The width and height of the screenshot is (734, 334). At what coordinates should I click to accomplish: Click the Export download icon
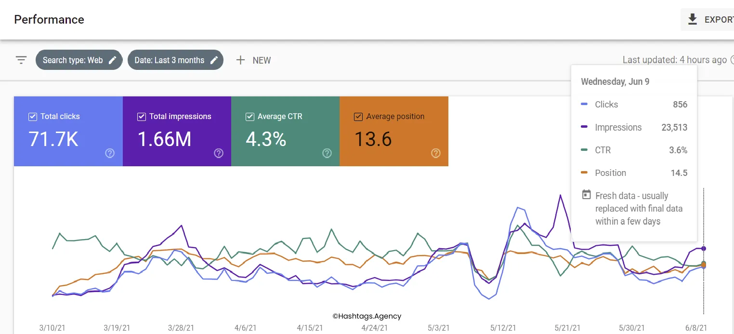click(693, 19)
